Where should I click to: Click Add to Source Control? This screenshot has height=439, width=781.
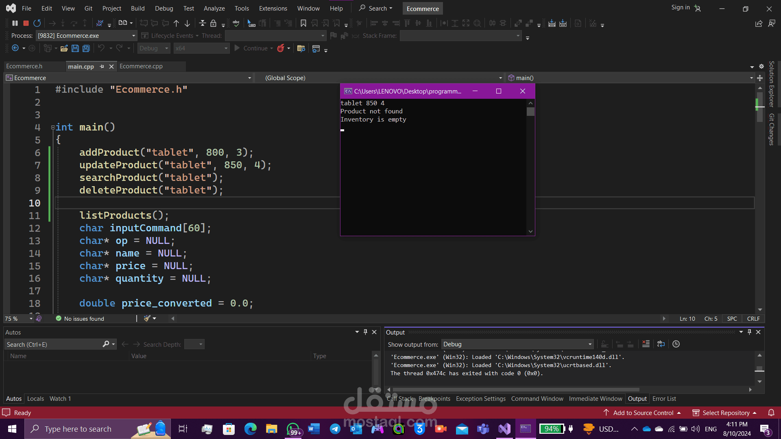point(643,413)
